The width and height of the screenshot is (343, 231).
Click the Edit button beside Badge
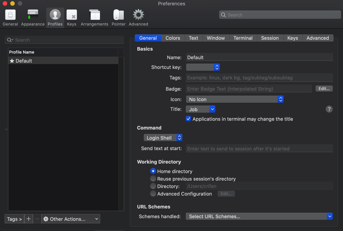pyautogui.click(x=324, y=89)
